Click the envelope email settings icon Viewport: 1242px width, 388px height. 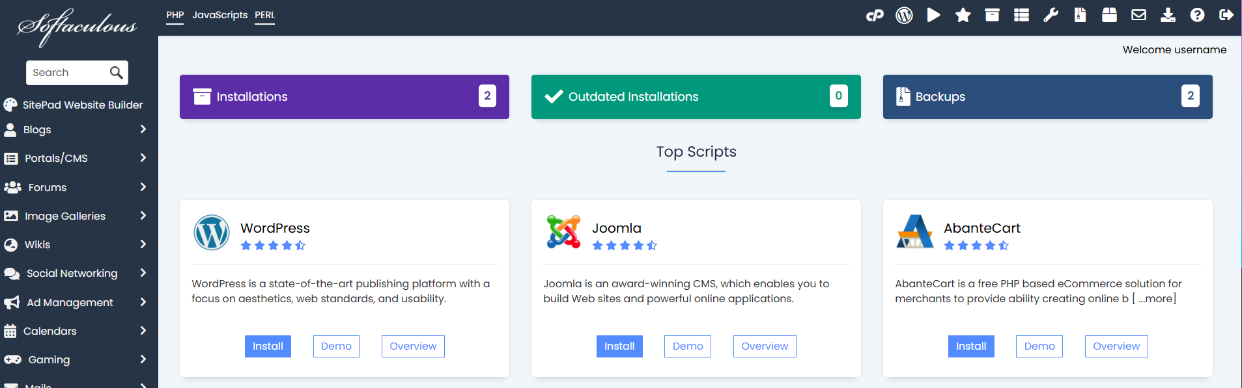pos(1138,15)
